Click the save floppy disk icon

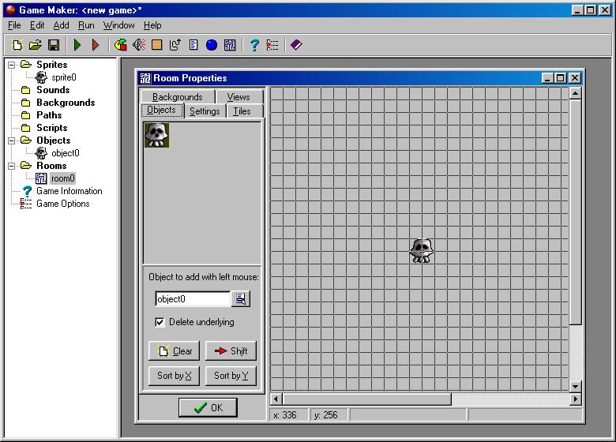[x=54, y=45]
